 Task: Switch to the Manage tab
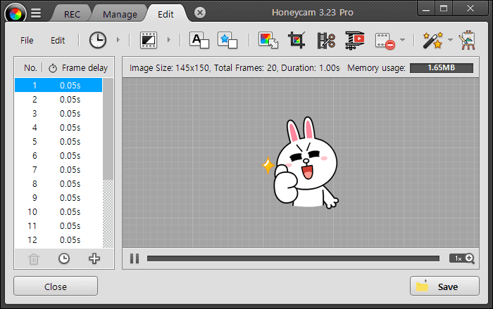click(120, 14)
